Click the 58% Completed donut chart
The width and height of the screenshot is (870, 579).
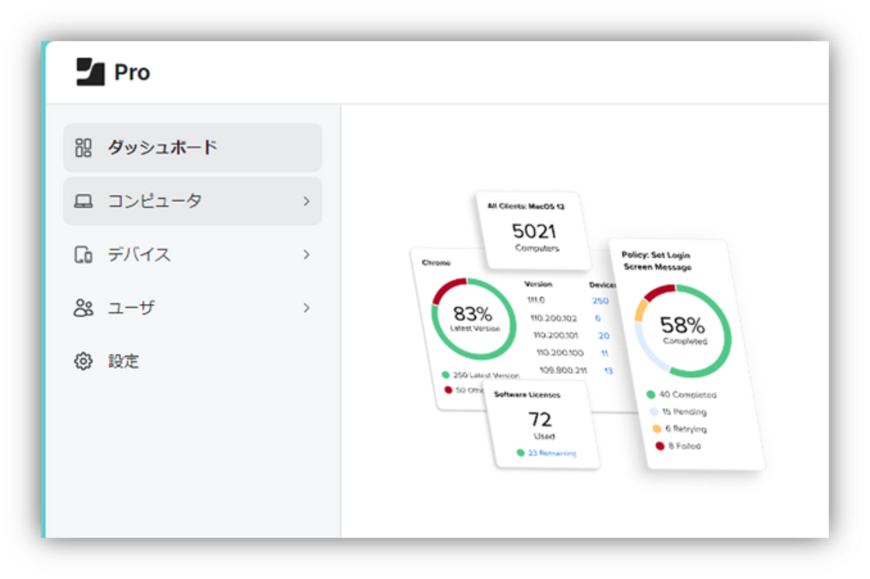[x=683, y=331]
